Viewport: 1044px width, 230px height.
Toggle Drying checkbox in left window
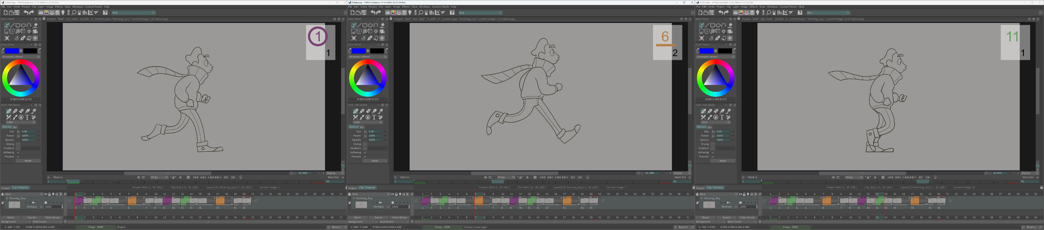click(18, 144)
